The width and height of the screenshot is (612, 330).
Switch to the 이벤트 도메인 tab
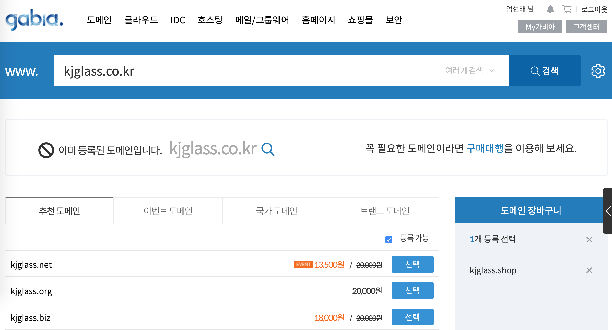[x=168, y=211]
